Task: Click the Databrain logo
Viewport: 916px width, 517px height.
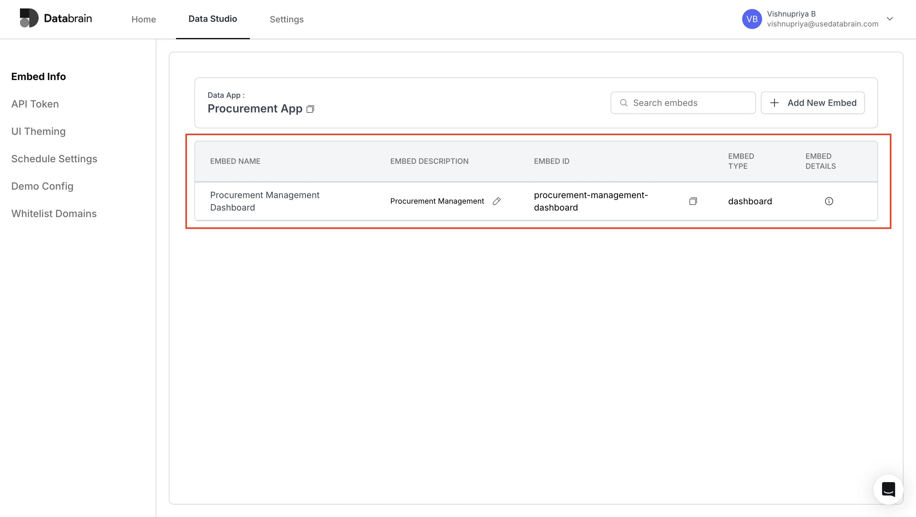Action: pos(56,18)
